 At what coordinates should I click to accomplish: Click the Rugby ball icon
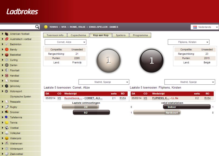[7, 107]
